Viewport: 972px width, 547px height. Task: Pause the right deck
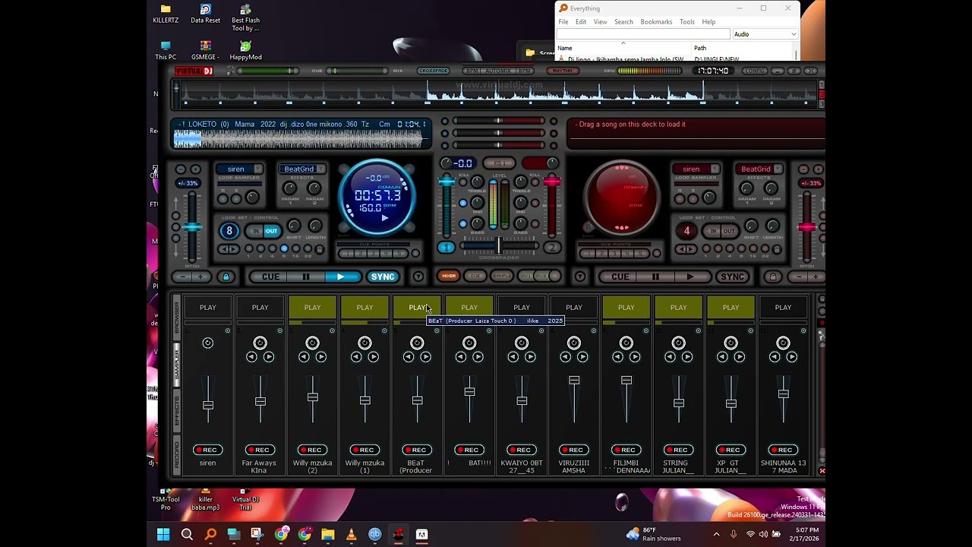655,277
